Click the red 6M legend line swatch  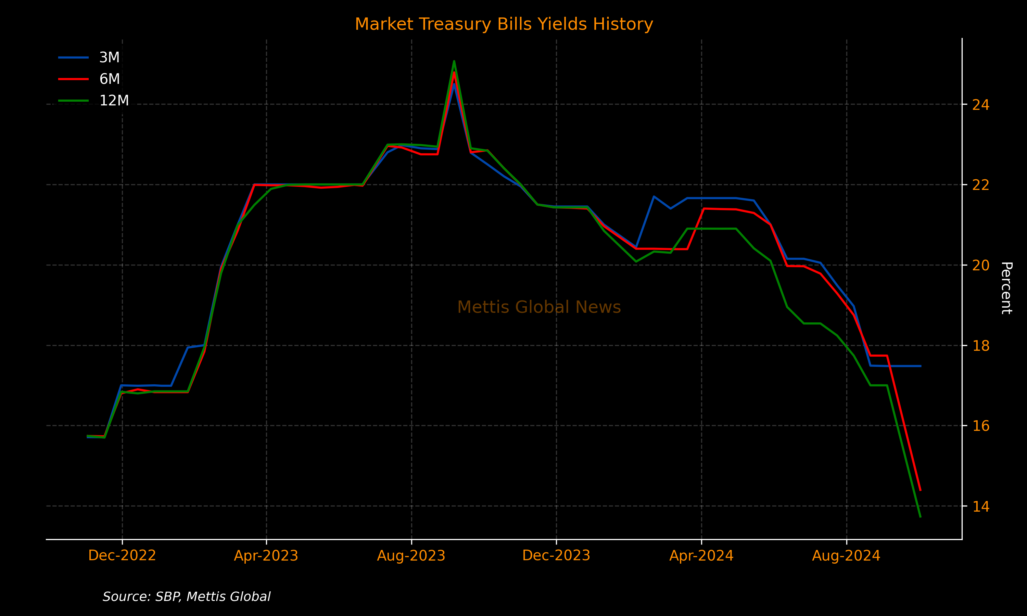(74, 79)
